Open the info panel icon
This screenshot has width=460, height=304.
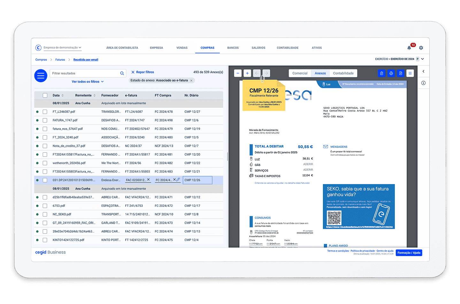click(x=423, y=83)
